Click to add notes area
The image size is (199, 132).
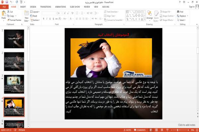186,125
